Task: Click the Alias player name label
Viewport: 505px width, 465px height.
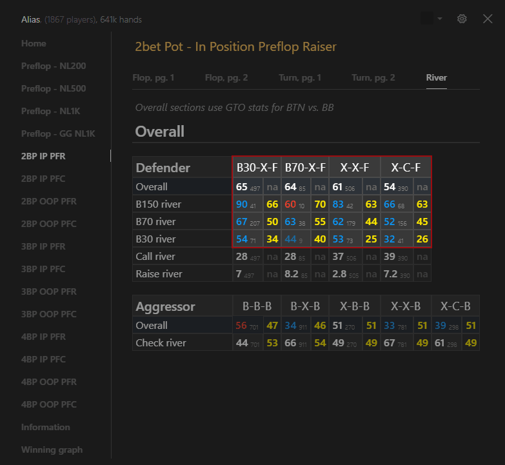Action: 30,19
